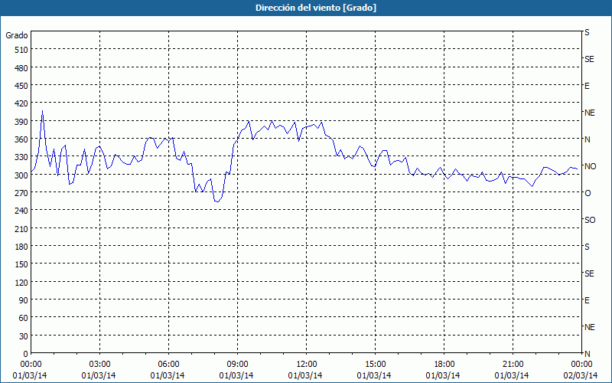This screenshot has width=612, height=383.
Task: Click the 'E' compass label aligned with 90
Action: click(x=587, y=300)
